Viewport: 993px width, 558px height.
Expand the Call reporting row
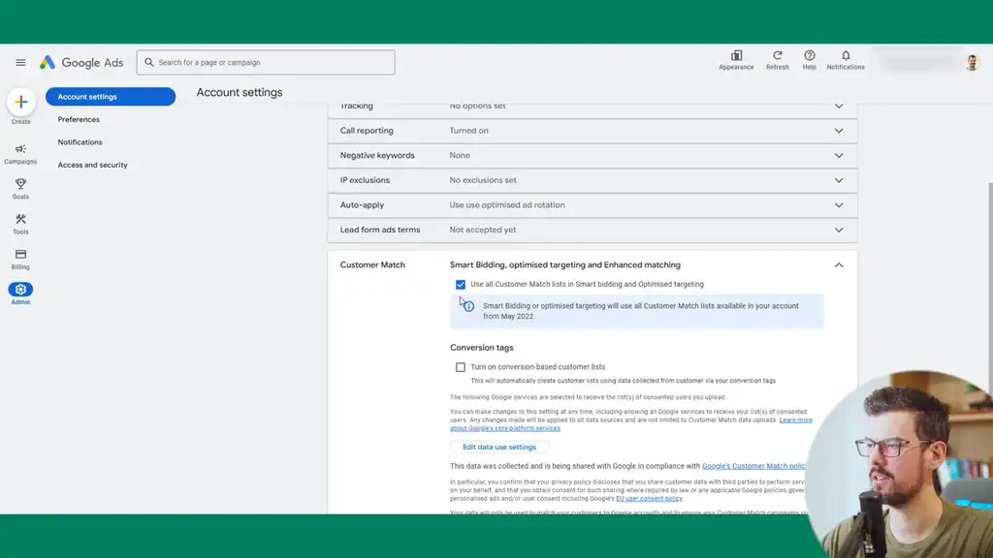pos(838,131)
